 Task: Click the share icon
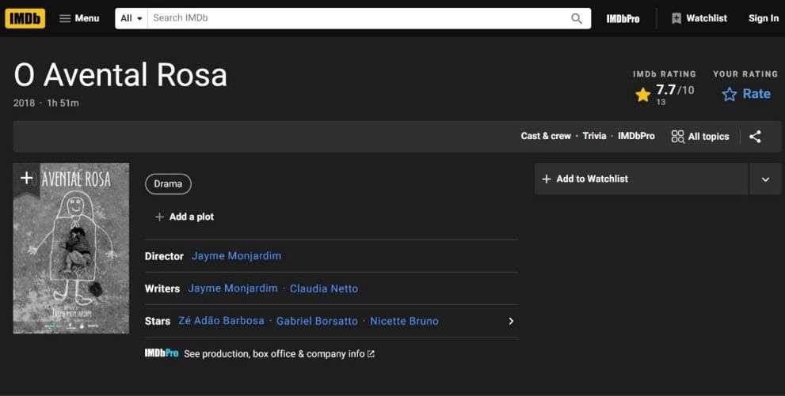[755, 136]
